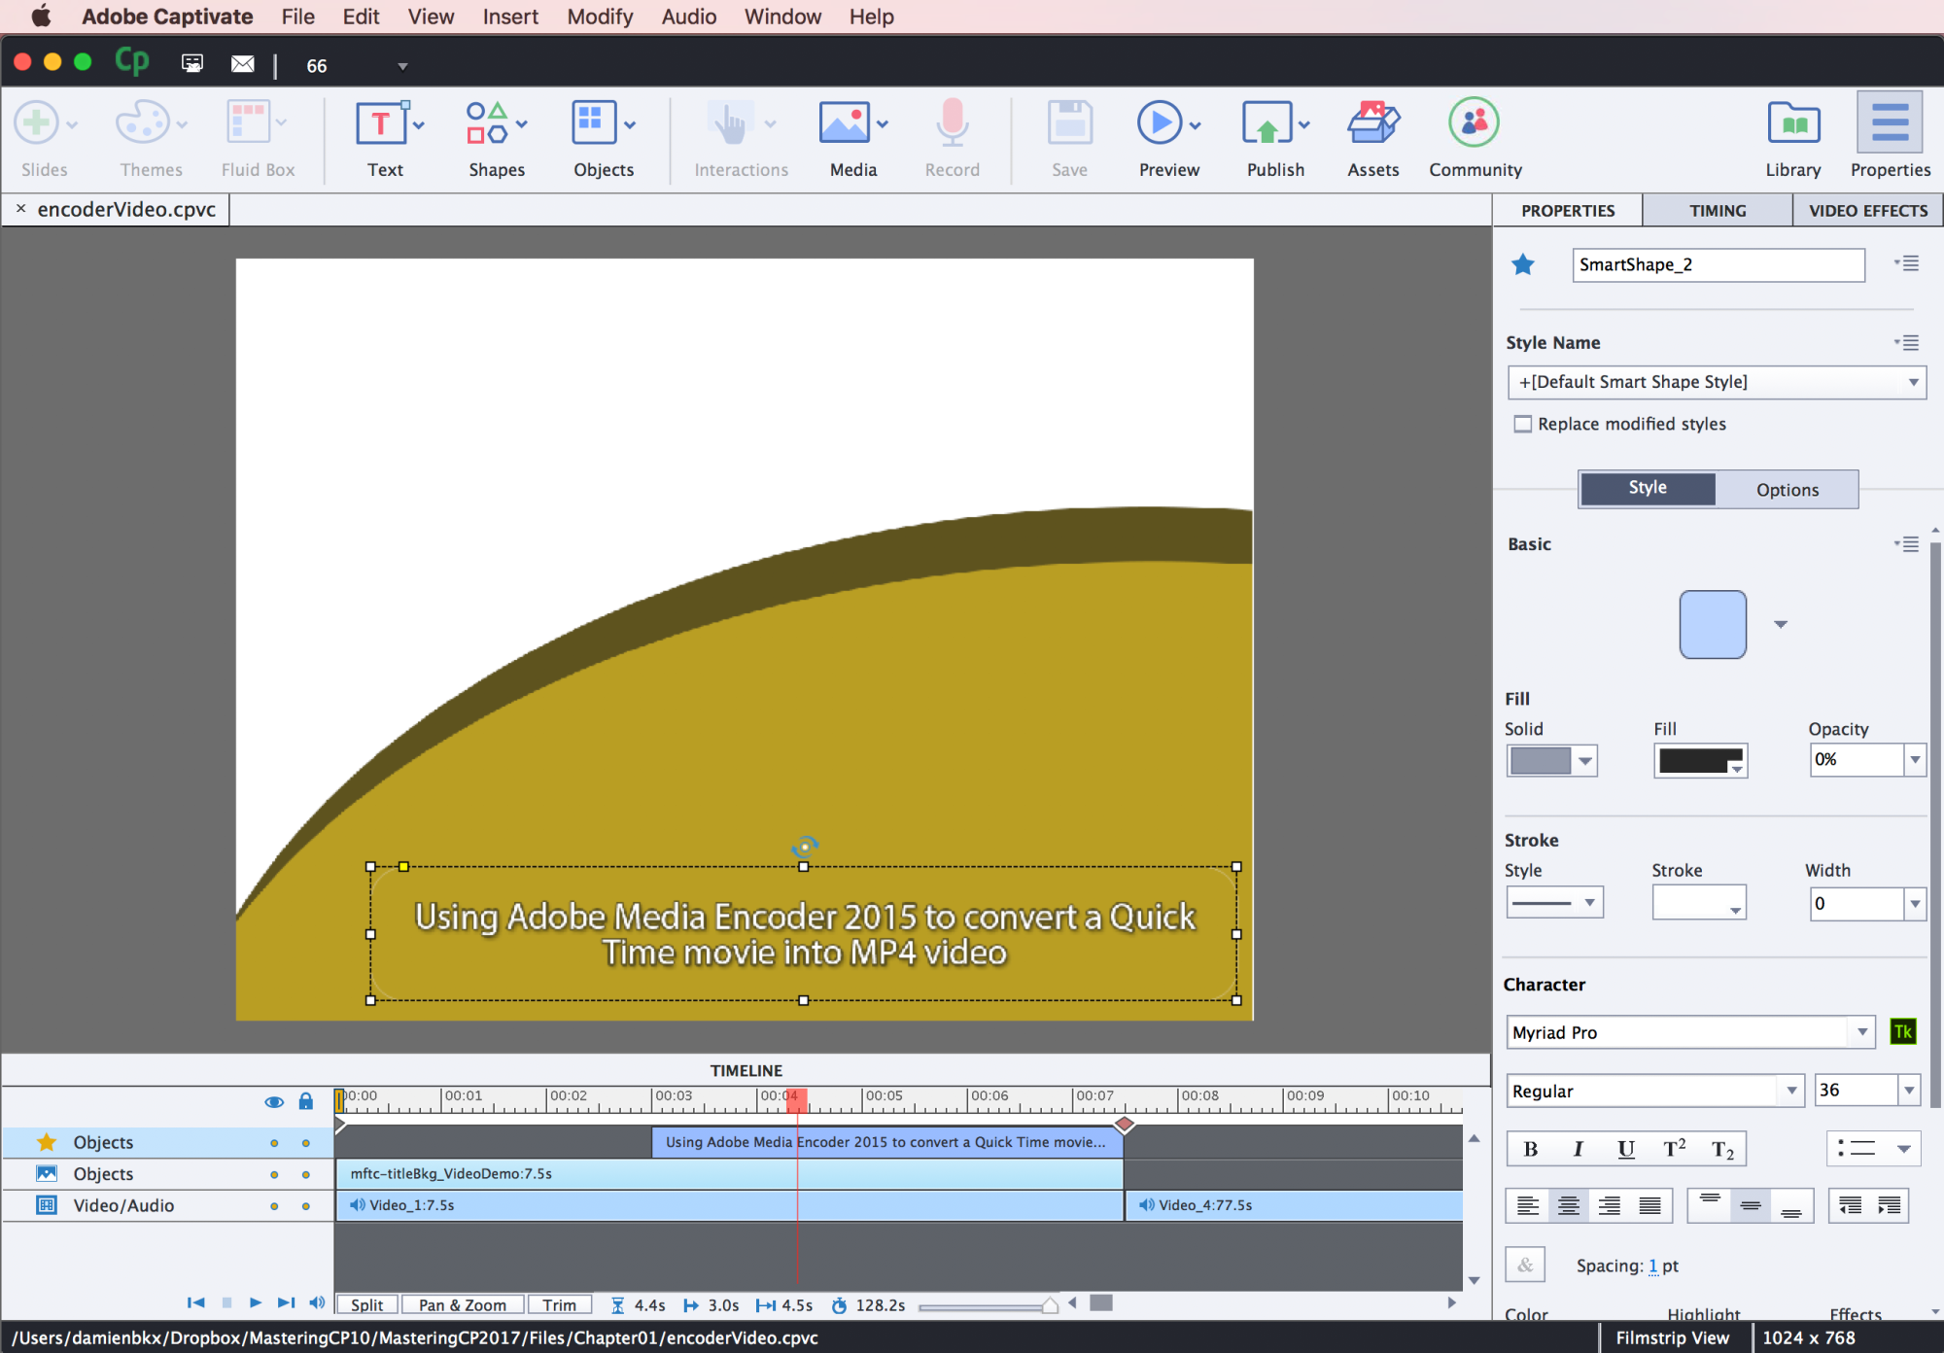Toggle visibility of all timeline objects (eye header)

pos(274,1101)
